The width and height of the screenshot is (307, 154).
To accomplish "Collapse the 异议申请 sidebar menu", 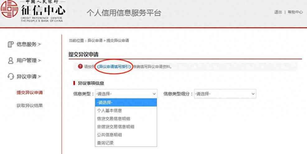I will (28, 76).
